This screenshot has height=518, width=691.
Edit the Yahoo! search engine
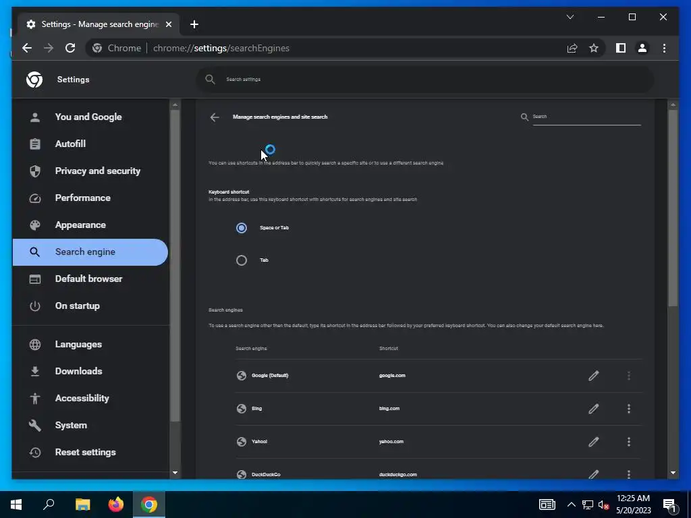click(x=594, y=442)
